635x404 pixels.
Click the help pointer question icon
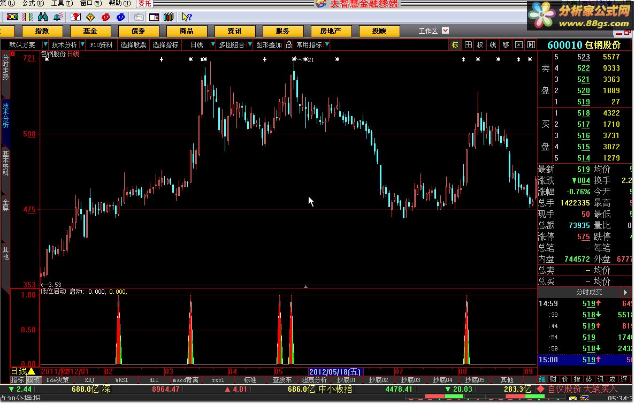[187, 17]
